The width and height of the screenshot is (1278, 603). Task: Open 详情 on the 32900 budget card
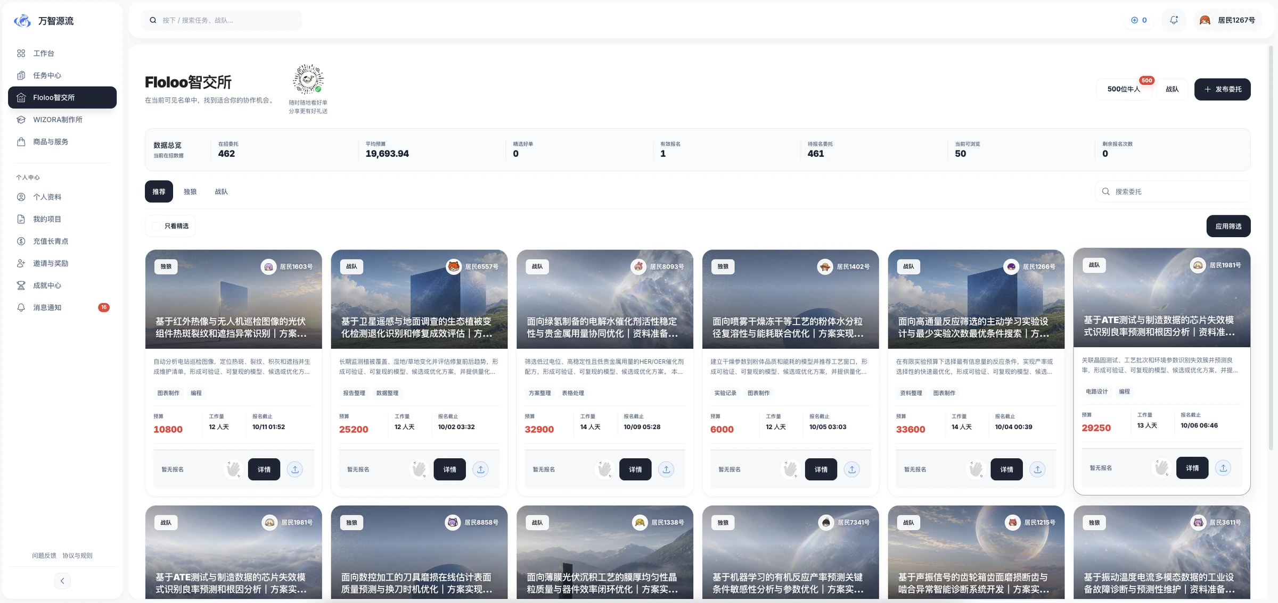point(635,469)
